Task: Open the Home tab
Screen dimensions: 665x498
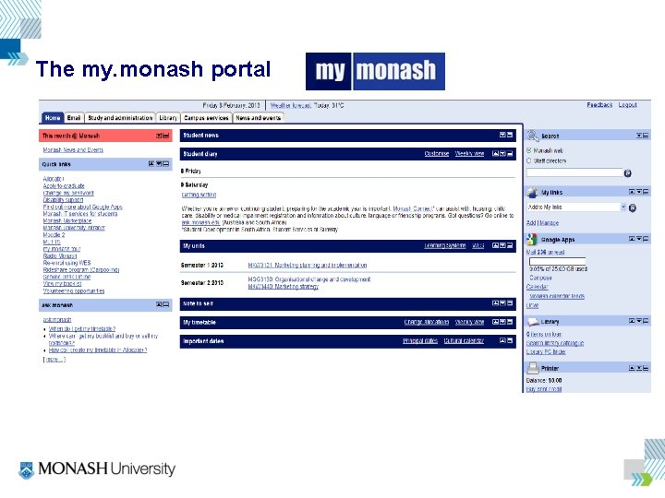Action: pyautogui.click(x=53, y=118)
